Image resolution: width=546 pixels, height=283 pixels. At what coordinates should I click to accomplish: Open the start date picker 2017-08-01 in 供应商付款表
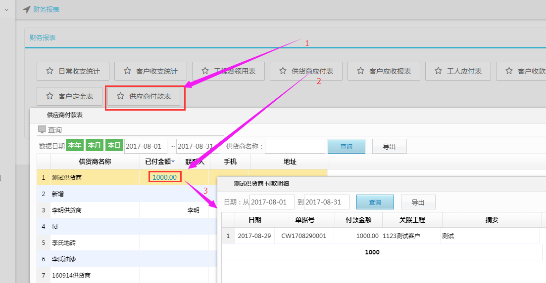(146, 146)
